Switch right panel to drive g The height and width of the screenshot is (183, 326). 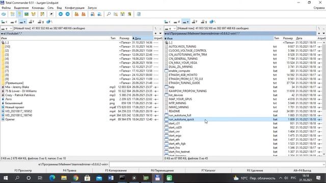point(204,21)
